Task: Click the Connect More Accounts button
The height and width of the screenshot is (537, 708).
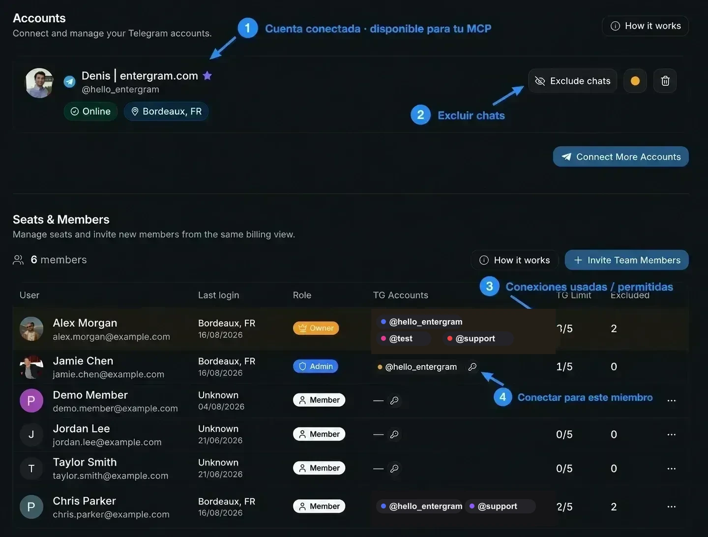Action: (620, 157)
